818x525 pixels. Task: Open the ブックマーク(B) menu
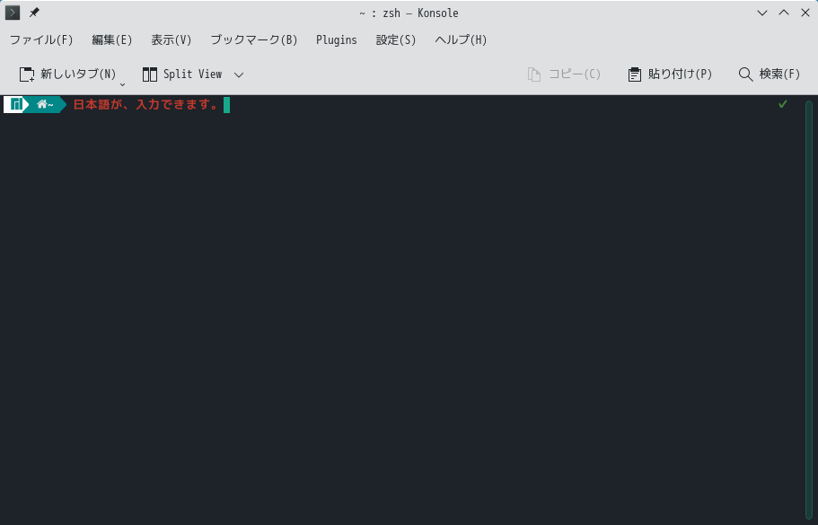pos(253,40)
